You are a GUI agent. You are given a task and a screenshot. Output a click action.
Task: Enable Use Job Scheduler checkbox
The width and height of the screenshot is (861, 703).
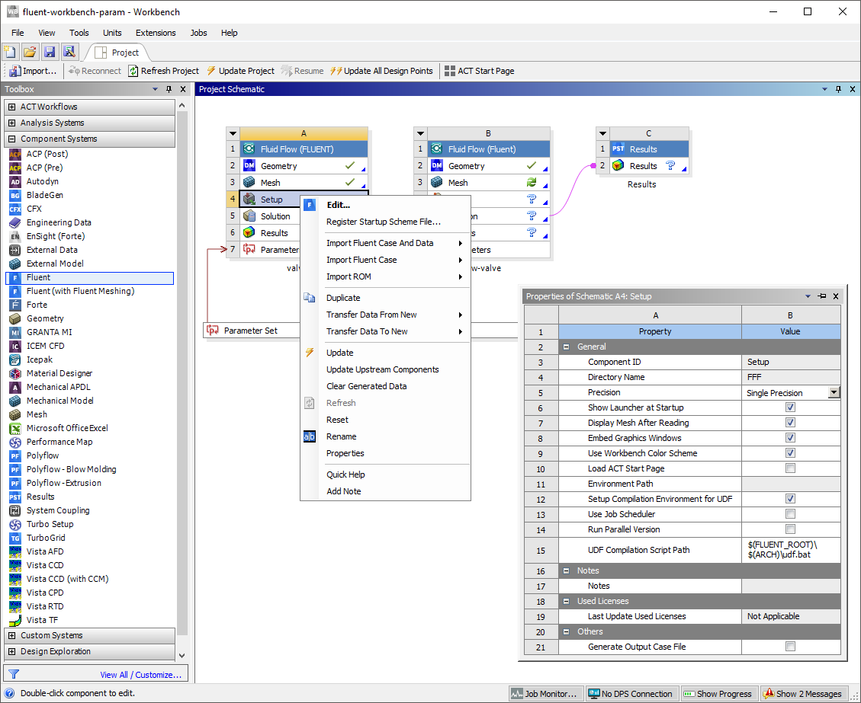[790, 514]
